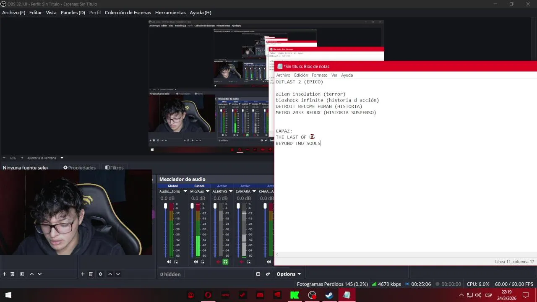This screenshot has height=302, width=537.
Task: Open Notepad Edición menu
Action: (301, 75)
